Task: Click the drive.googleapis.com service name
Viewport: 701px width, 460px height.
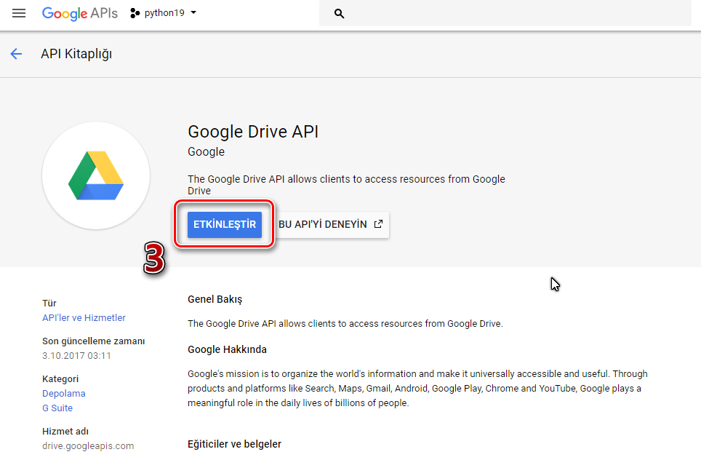Action: 88,446
